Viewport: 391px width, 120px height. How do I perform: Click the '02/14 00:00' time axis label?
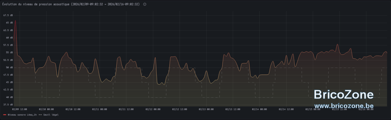pyautogui.click(x=260, y=109)
